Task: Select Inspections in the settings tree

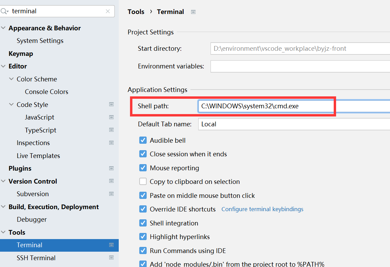Action: point(33,143)
